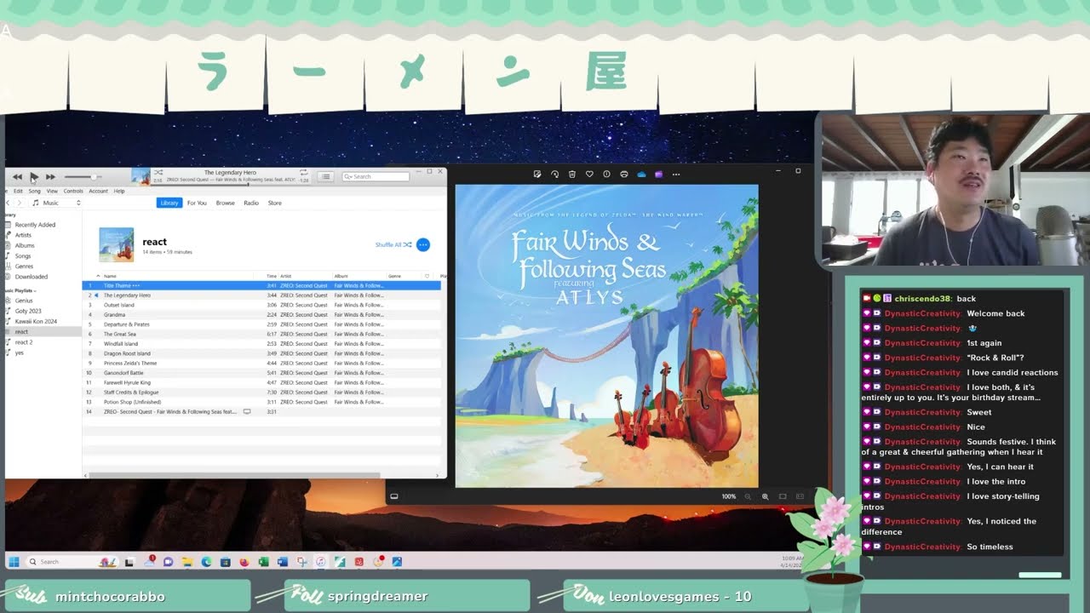
Task: Click the Print icon in Photos
Action: (624, 174)
